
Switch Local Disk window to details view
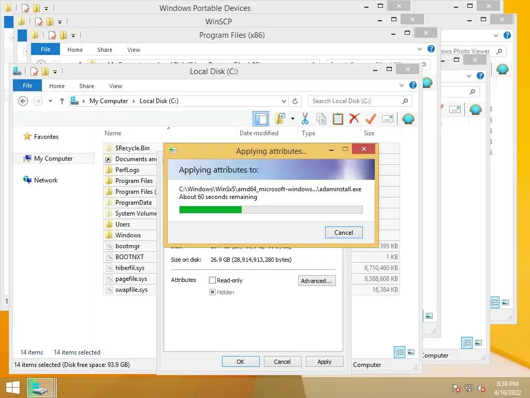coord(400,352)
